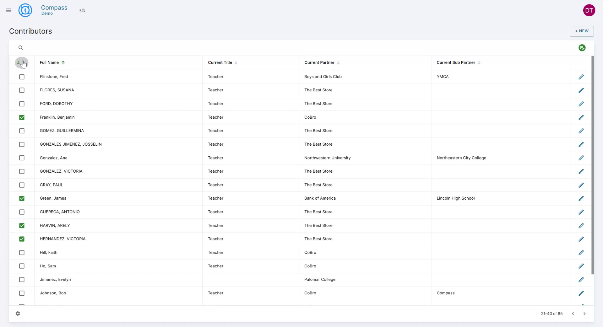603x327 pixels.
Task: Sort by Current Partner column
Action: (338, 62)
